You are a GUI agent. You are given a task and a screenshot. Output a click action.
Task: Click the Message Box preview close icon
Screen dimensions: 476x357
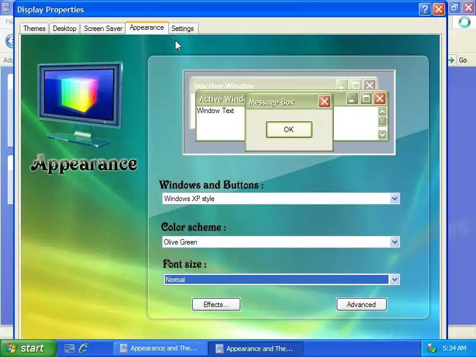coord(324,101)
